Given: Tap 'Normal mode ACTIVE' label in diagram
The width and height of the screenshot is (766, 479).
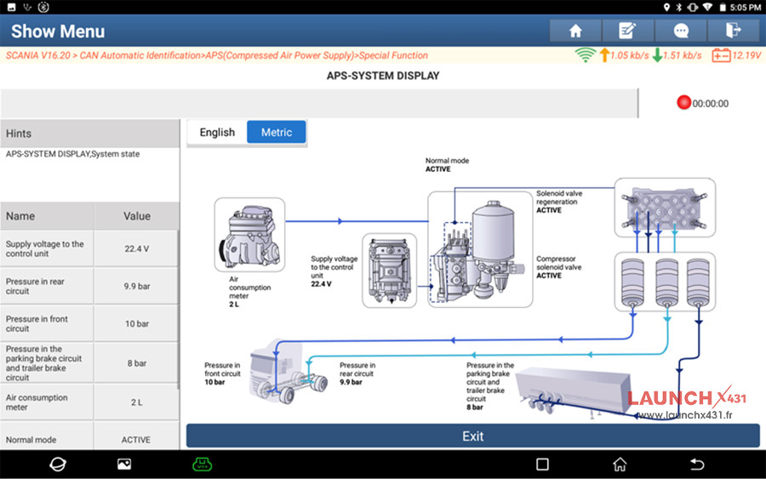Looking at the screenshot, I should pos(447,164).
